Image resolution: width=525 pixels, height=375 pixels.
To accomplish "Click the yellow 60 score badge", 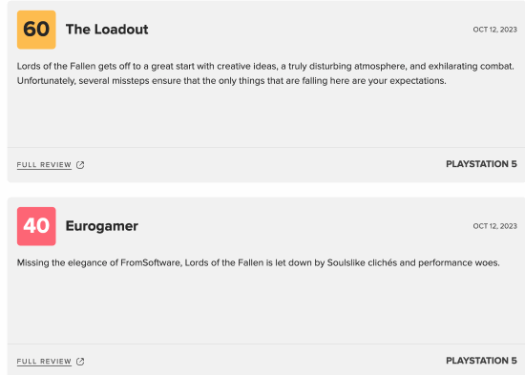I will tap(36, 30).
